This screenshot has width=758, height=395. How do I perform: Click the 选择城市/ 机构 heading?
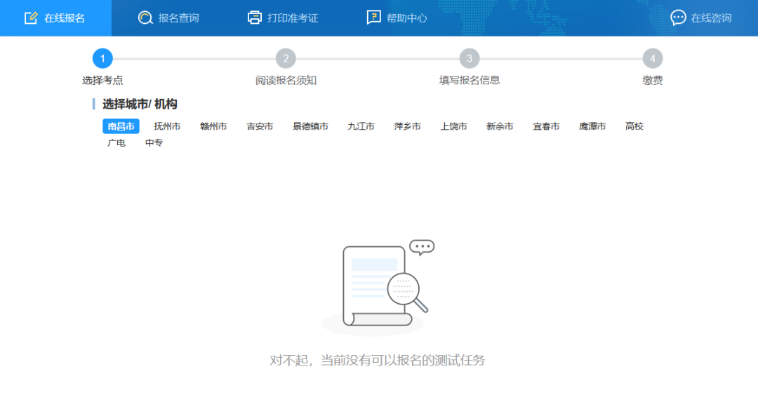point(140,104)
